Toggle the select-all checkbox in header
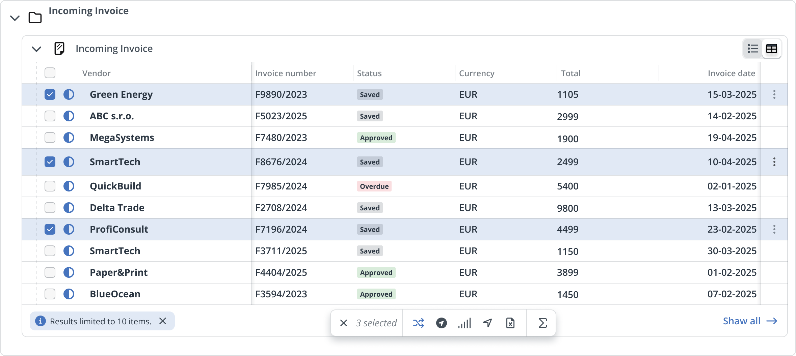796x356 pixels. pos(50,73)
